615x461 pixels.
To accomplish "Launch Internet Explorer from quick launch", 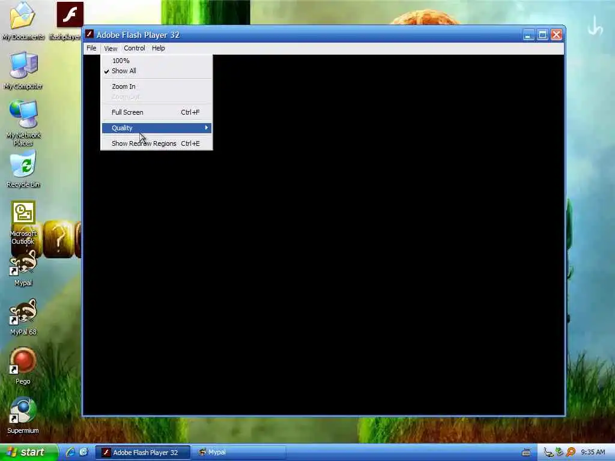I will (x=70, y=453).
